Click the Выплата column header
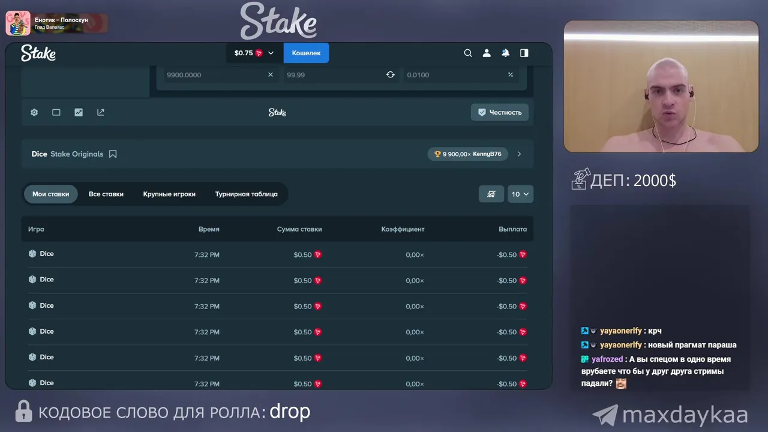 click(512, 229)
